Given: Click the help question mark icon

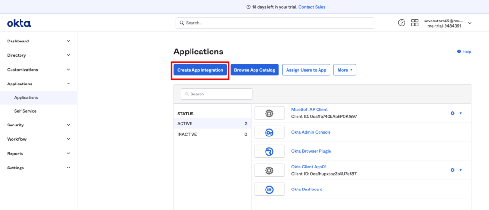Looking at the screenshot, I should click(402, 23).
